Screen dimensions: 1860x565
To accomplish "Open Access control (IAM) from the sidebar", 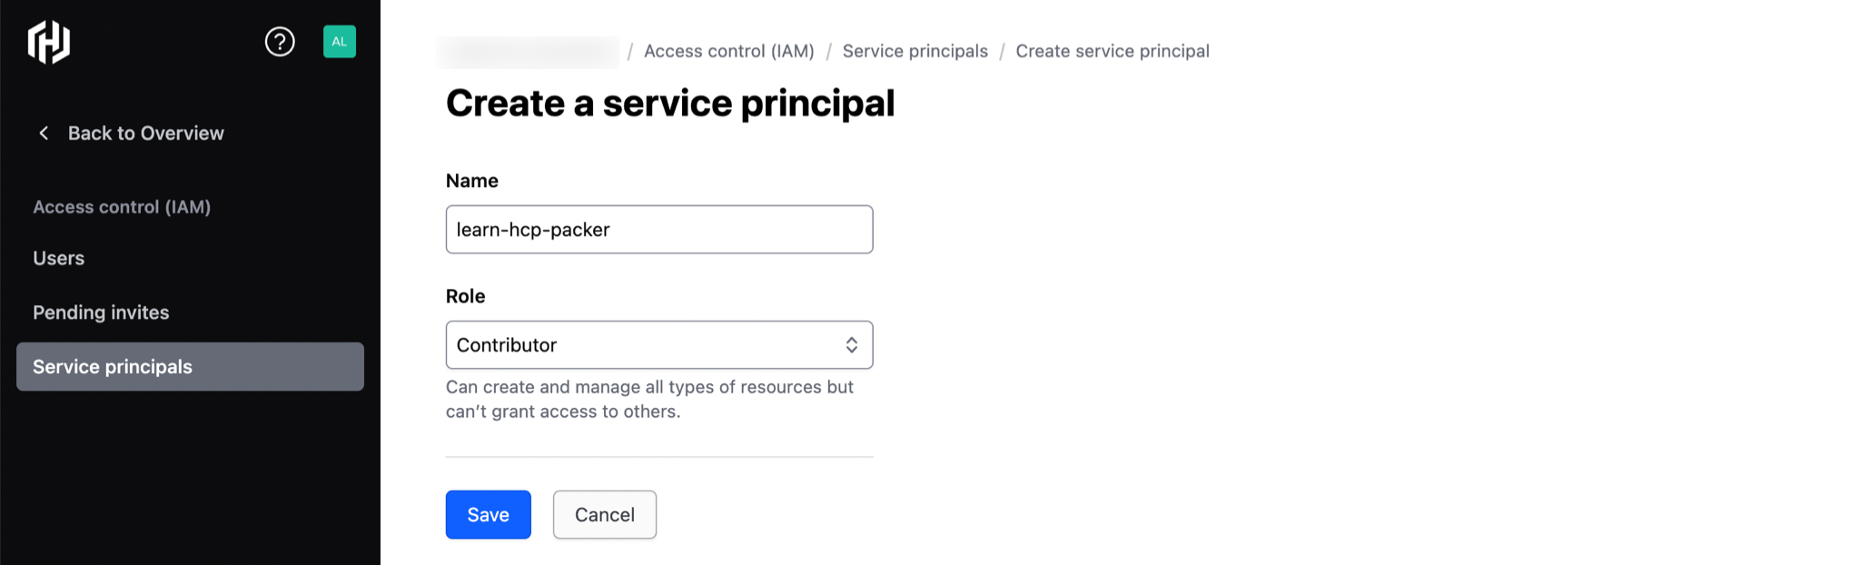I will point(121,206).
